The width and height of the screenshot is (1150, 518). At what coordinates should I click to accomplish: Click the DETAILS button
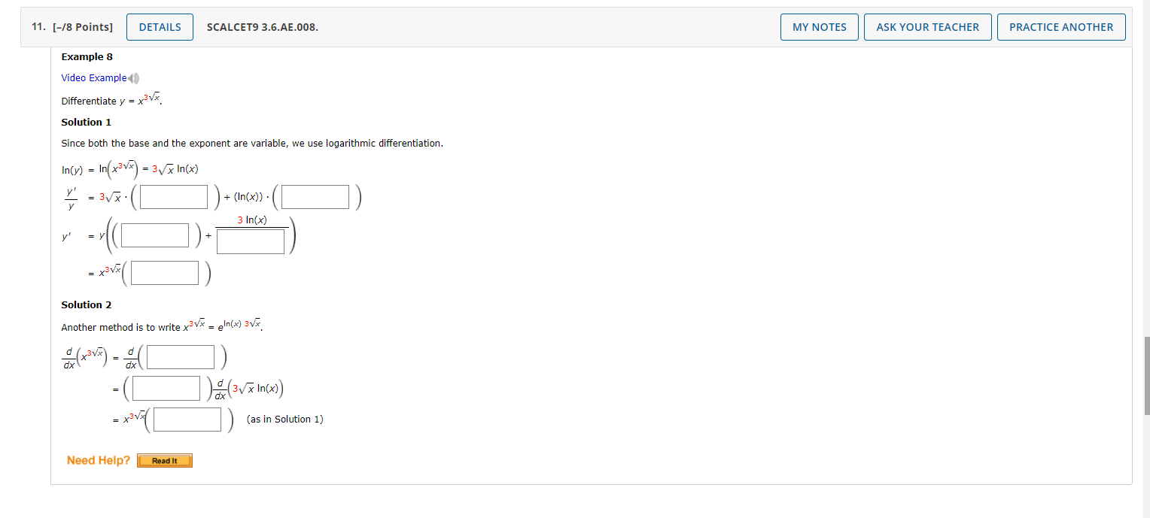point(160,26)
